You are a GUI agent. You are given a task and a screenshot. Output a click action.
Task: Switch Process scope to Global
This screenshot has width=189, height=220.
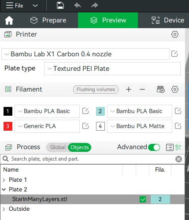coord(58,147)
